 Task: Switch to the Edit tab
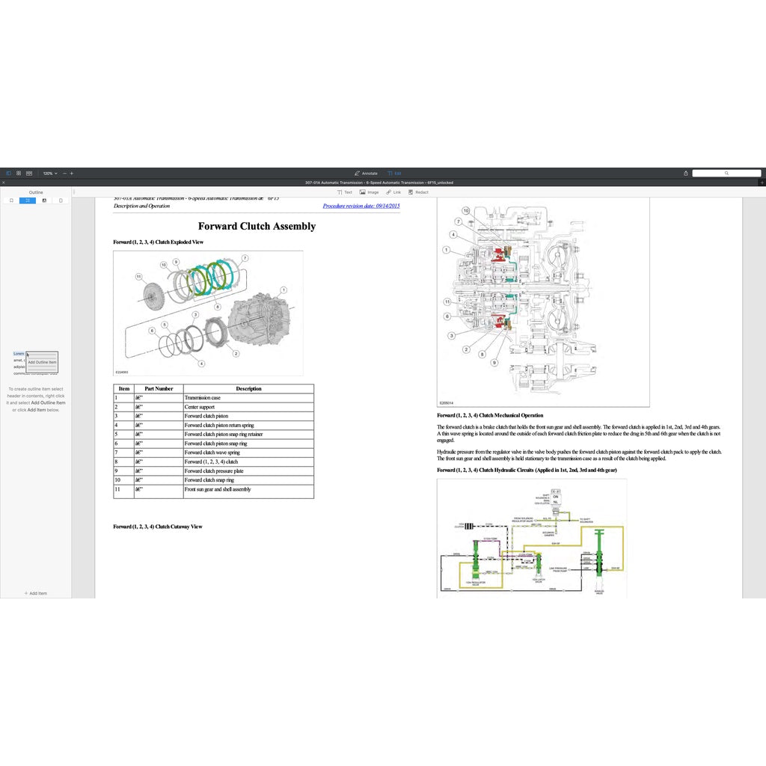click(x=396, y=173)
